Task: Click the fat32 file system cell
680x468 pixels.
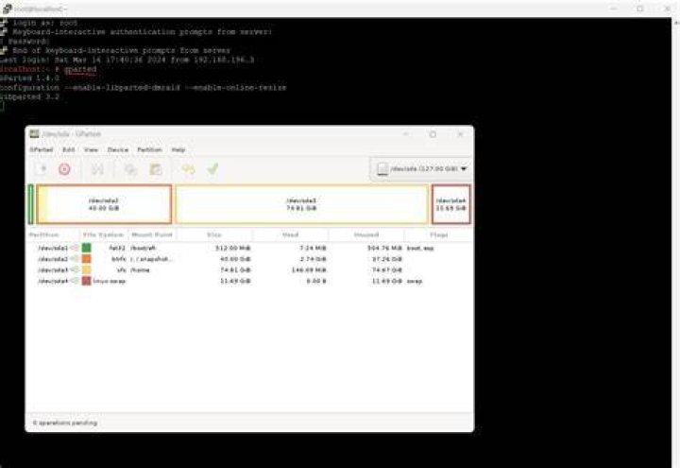Action: (117, 248)
